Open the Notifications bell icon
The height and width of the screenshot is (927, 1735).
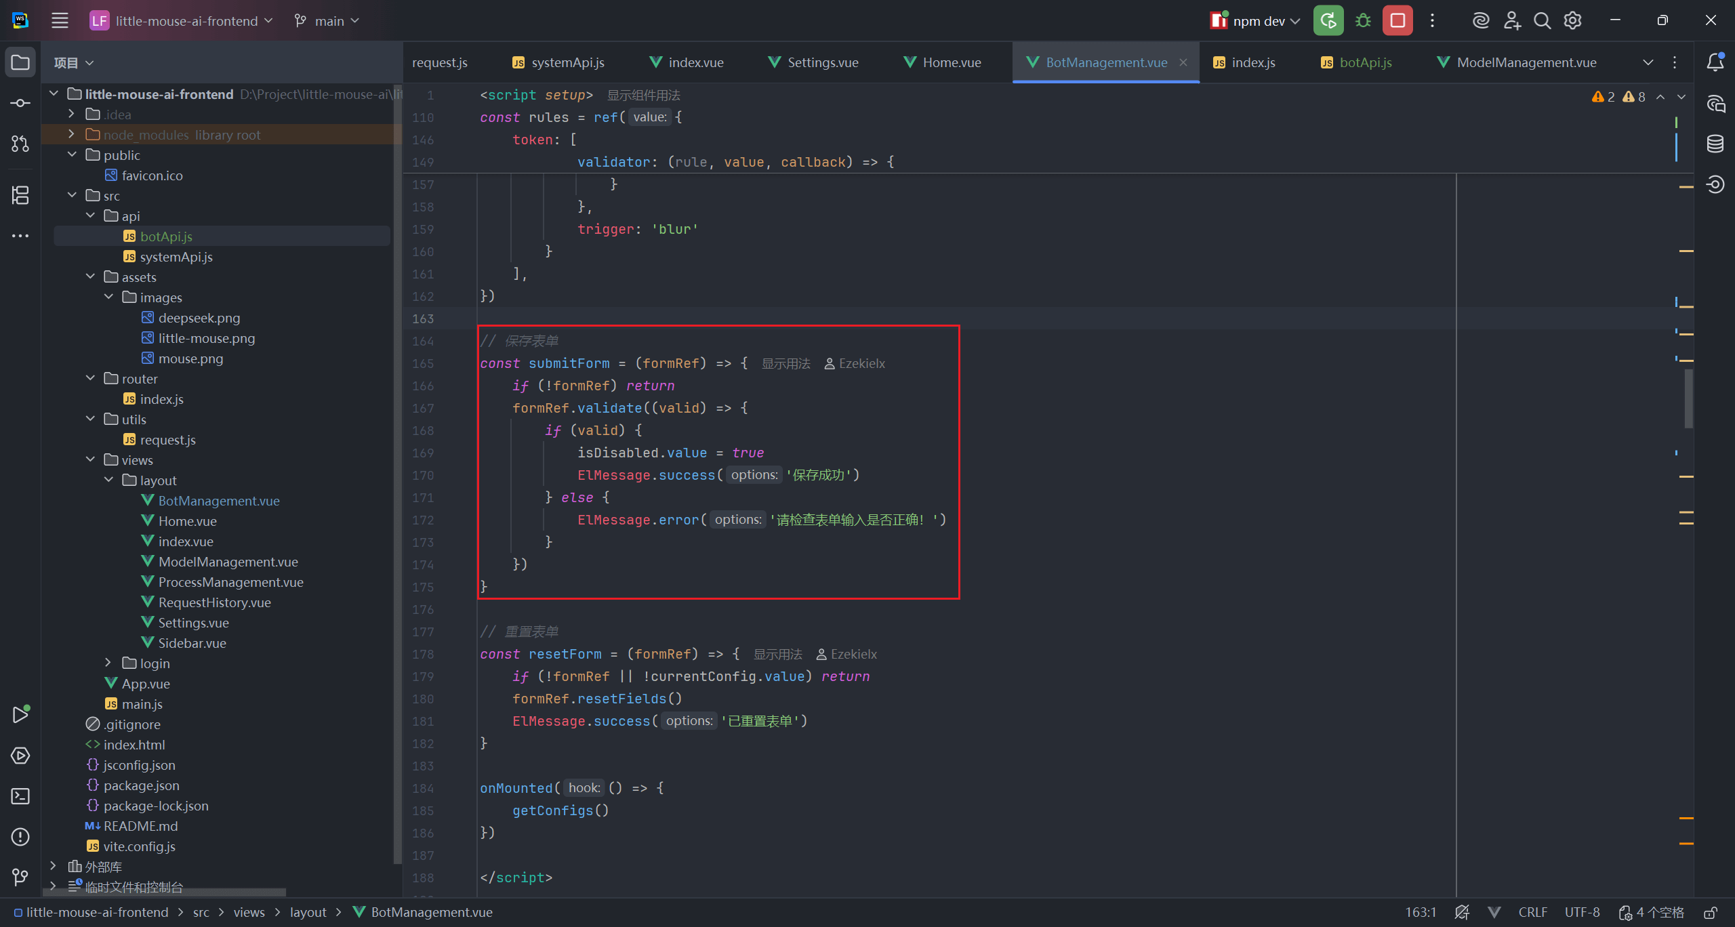[x=1715, y=62]
